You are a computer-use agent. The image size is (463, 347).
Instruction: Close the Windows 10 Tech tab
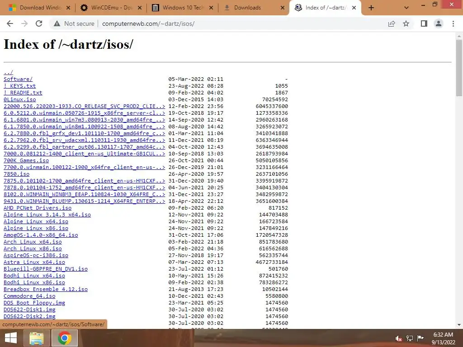(x=211, y=8)
